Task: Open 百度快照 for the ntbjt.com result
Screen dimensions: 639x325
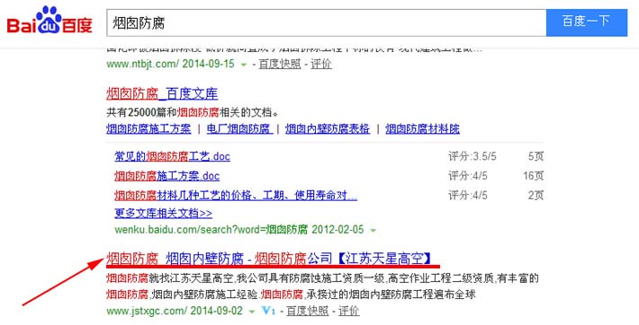Action: click(280, 65)
